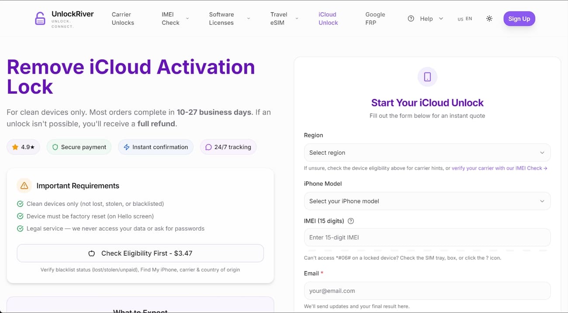The height and width of the screenshot is (313, 568).
Task: Click the warning triangle beside Important Requirements
Action: point(24,185)
